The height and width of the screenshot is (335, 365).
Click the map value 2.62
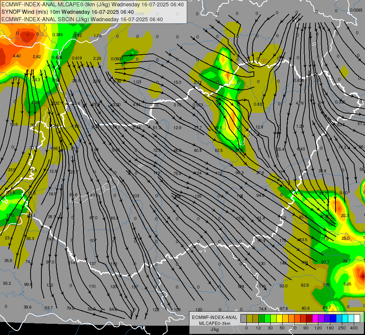click(37, 57)
